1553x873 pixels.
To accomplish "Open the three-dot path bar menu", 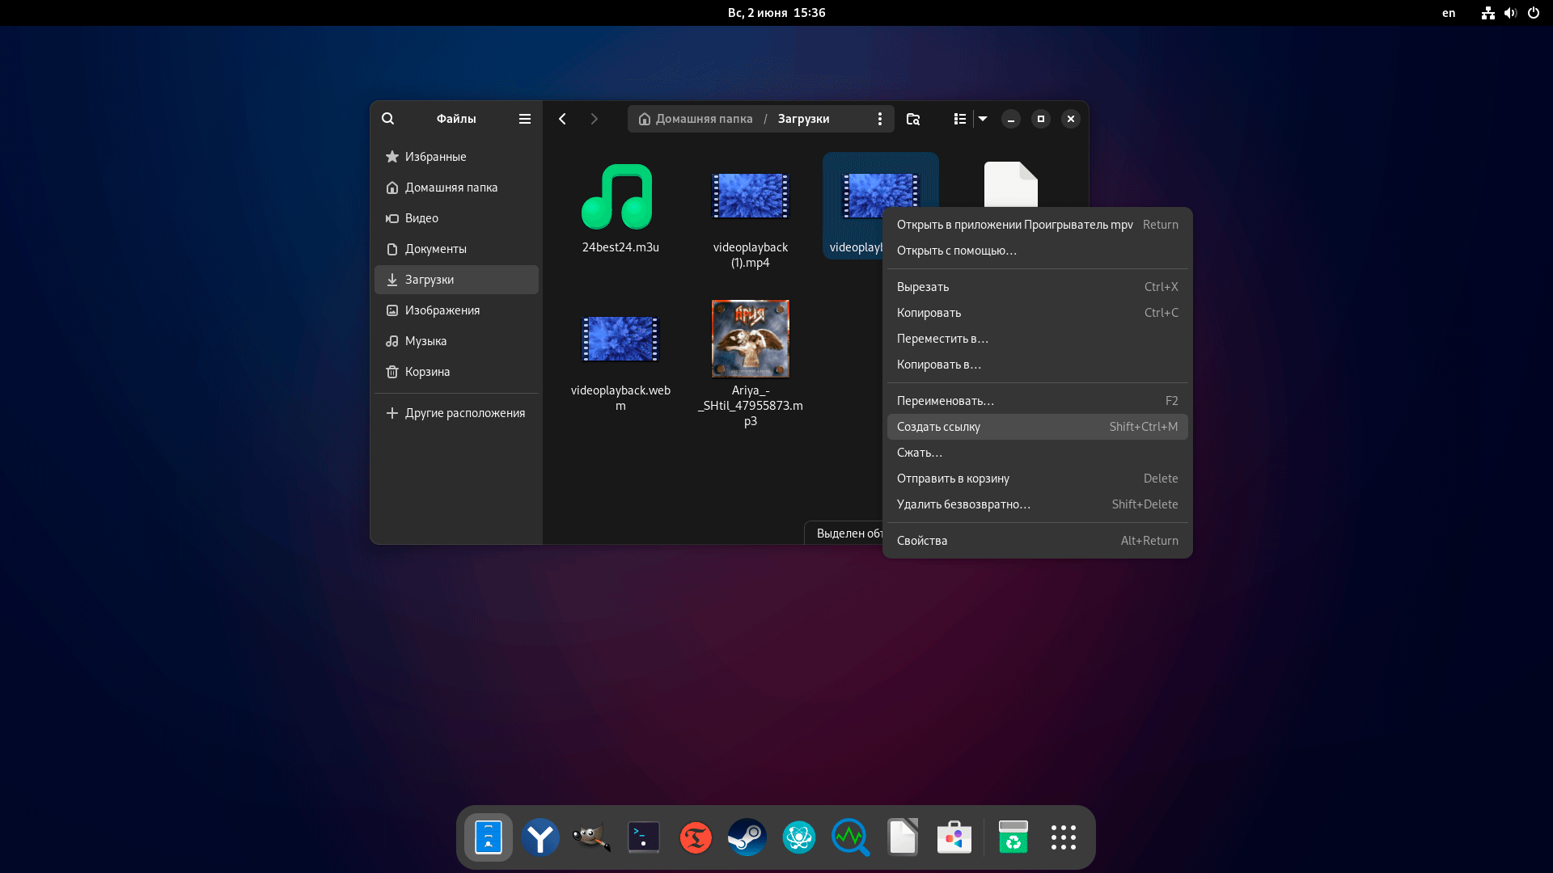I will pos(880,119).
